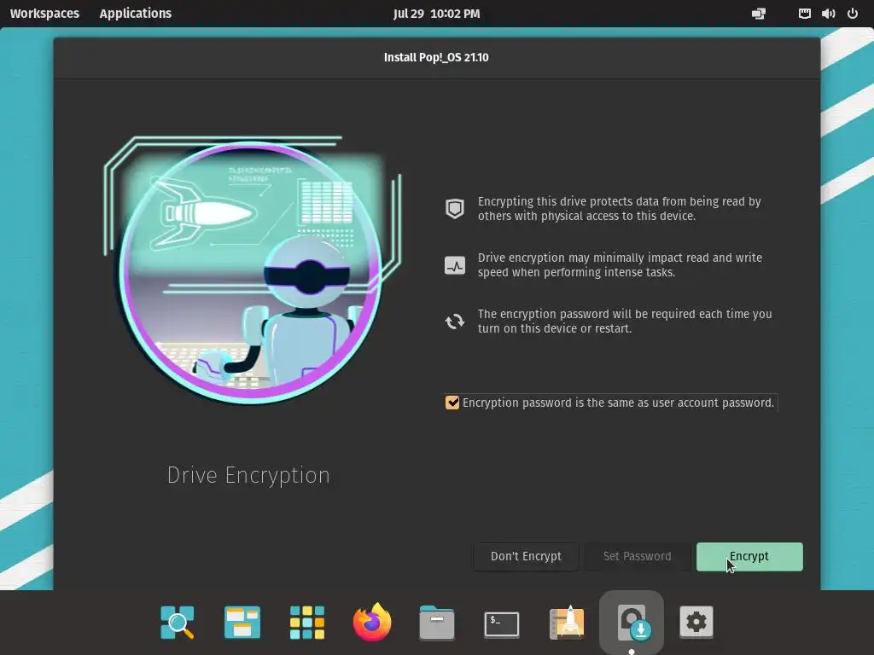Click the Encrypt button
The image size is (874, 655).
tap(749, 556)
